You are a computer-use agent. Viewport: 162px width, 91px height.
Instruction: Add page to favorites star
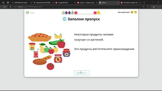pos(148,7)
